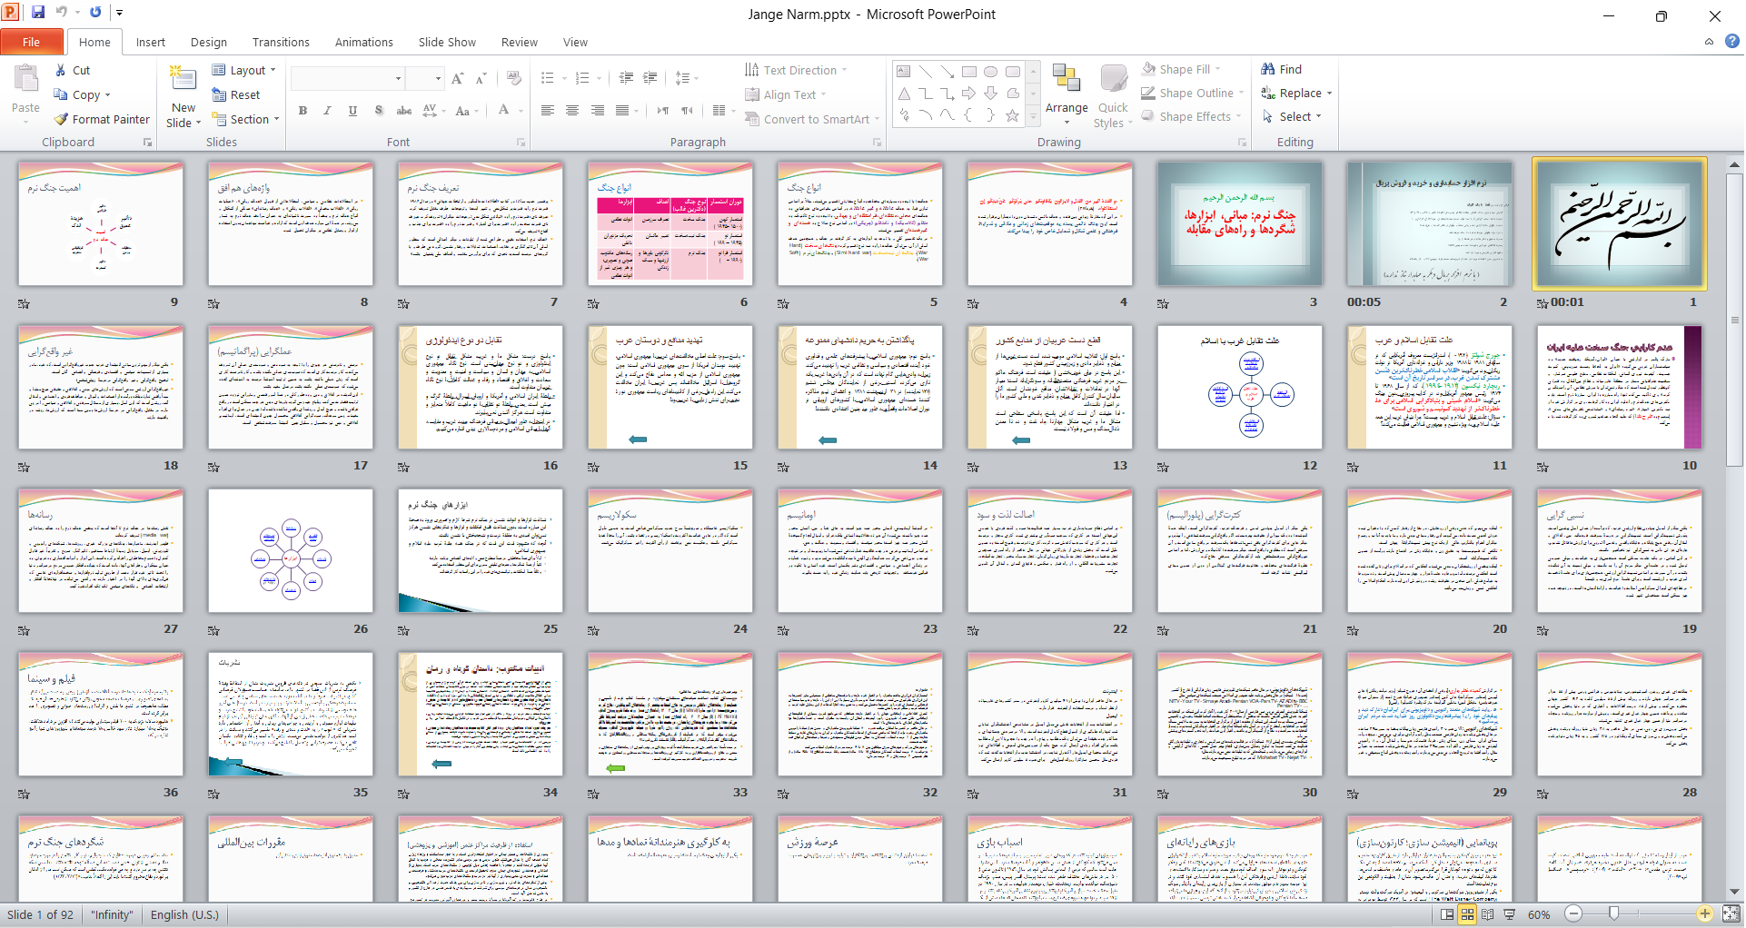Click the New Slide icon

[183, 79]
